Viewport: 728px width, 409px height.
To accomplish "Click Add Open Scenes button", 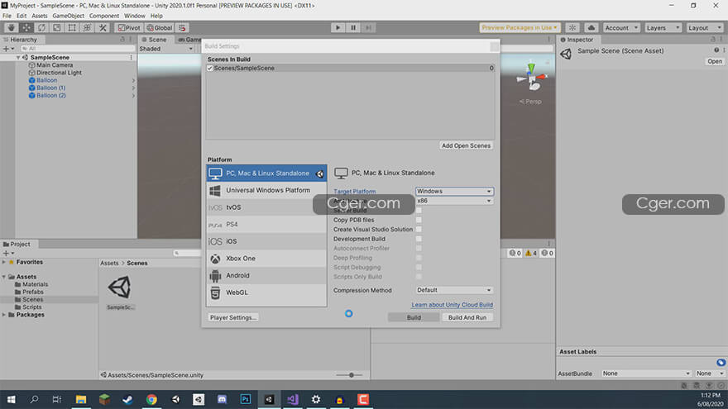I will [x=466, y=145].
